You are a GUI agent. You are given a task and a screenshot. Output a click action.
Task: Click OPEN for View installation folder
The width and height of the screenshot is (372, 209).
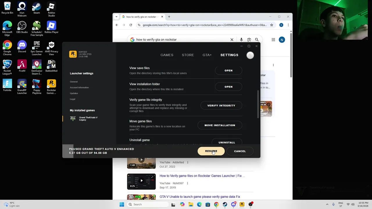(x=228, y=87)
